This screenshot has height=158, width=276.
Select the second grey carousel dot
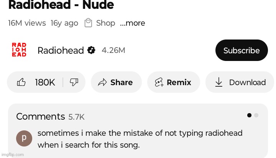point(256,115)
